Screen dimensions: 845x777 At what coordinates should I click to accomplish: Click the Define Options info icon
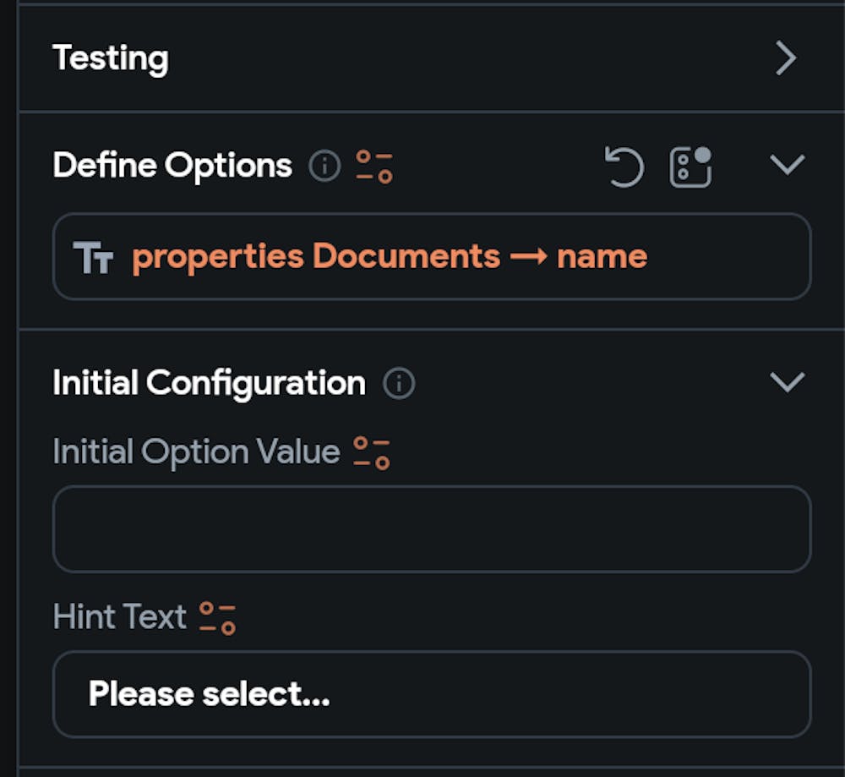(324, 166)
